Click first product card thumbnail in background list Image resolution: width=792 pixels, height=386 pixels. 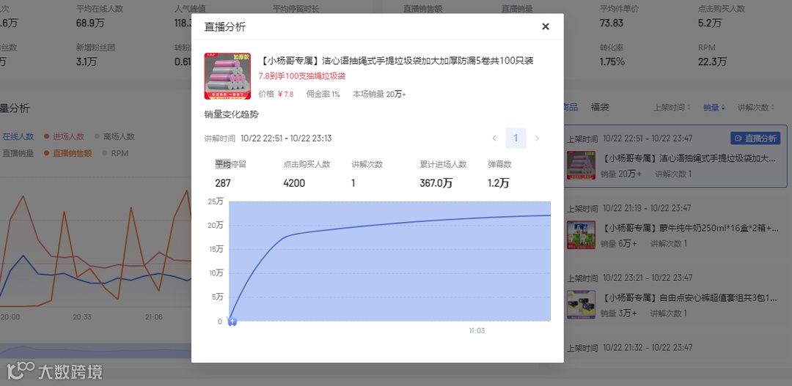click(x=581, y=165)
